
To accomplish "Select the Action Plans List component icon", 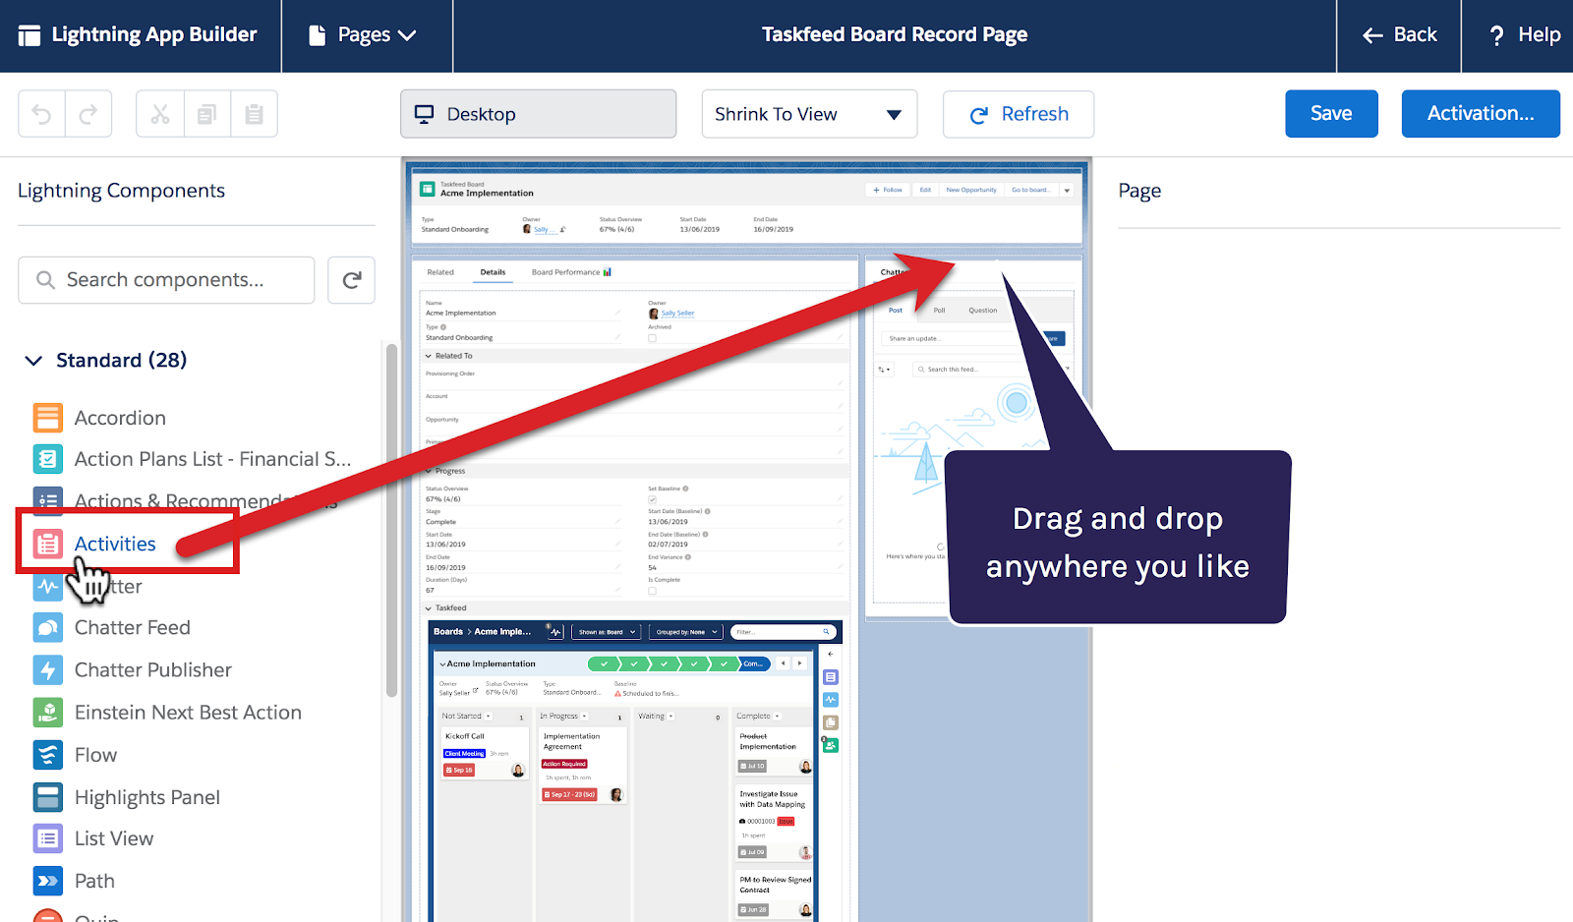I will coord(48,459).
